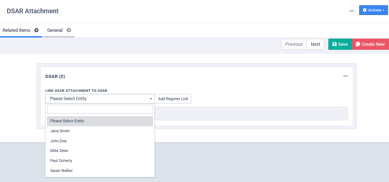Click the gear icon on Actions button

point(364,10)
